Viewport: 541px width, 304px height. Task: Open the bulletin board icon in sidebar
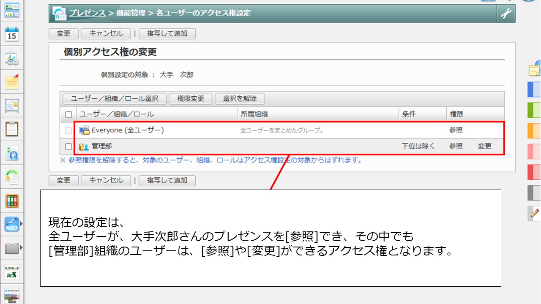tap(12, 106)
